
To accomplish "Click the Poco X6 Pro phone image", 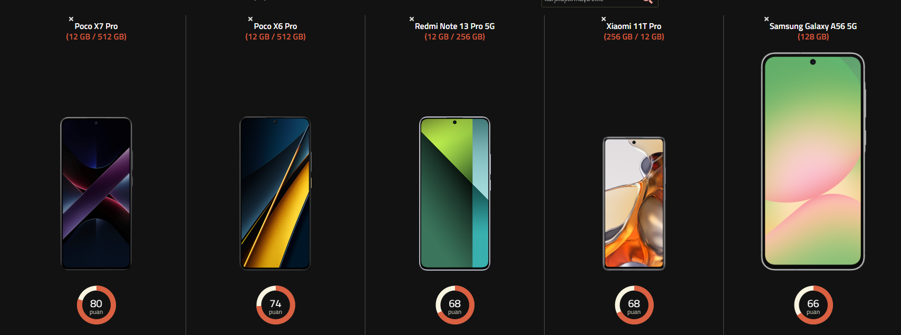I will (275, 193).
